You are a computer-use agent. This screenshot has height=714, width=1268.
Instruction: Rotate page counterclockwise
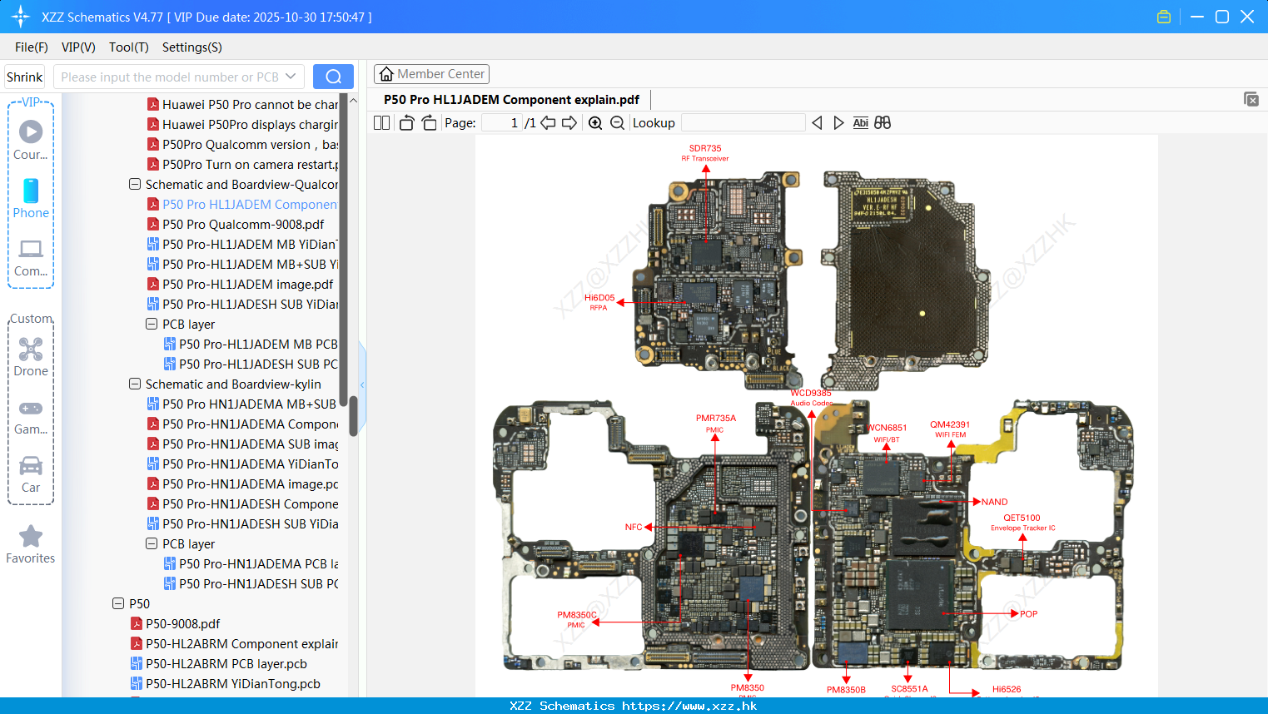pyautogui.click(x=406, y=123)
